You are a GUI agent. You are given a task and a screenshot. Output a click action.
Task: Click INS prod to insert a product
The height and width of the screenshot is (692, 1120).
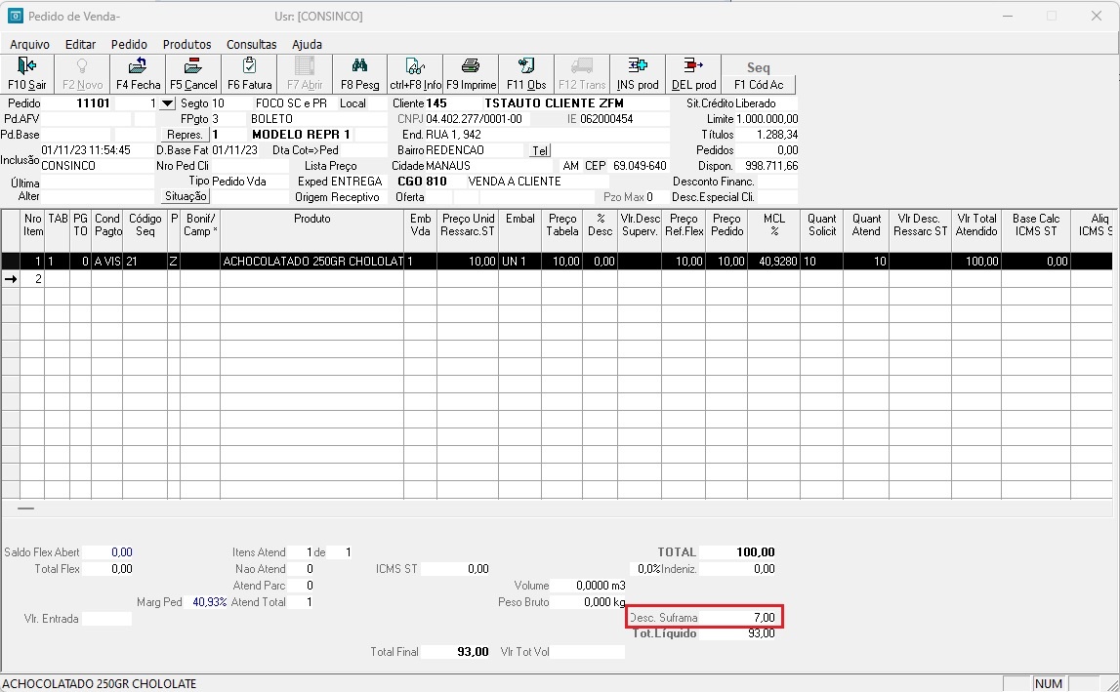[638, 74]
